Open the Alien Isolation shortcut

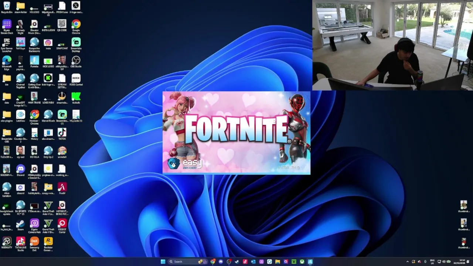[x=7, y=190]
